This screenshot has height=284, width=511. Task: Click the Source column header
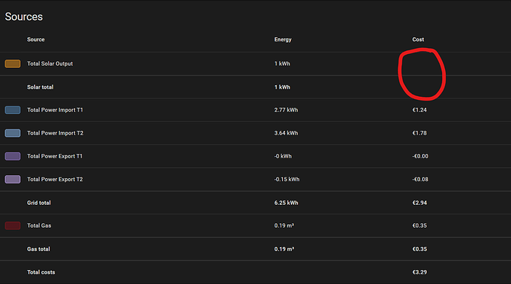36,39
